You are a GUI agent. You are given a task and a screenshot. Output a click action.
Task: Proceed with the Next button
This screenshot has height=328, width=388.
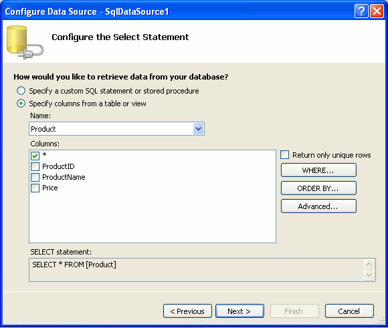tap(239, 311)
